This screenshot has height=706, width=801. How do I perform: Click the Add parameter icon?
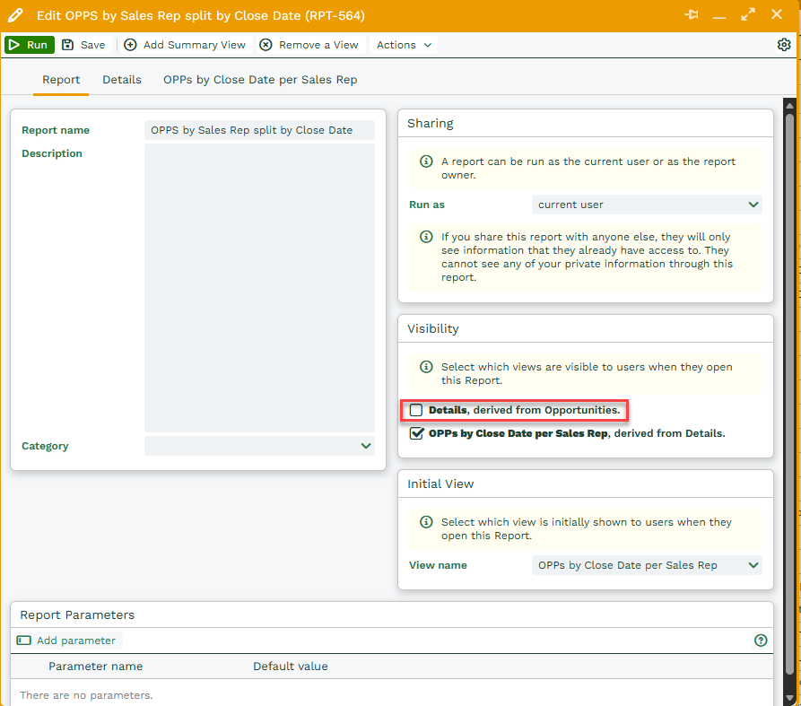[24, 641]
